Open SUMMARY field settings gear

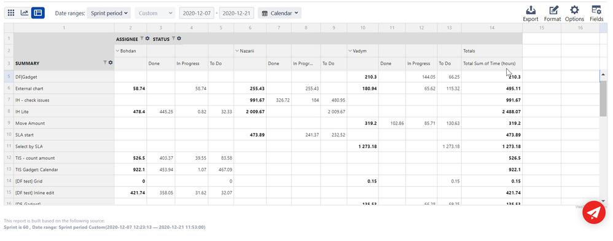[x=111, y=63]
